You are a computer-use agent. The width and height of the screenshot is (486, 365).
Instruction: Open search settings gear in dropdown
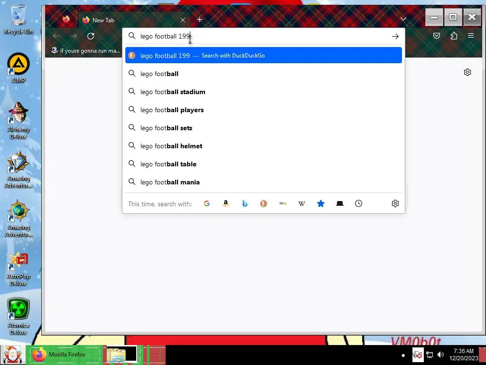point(395,203)
